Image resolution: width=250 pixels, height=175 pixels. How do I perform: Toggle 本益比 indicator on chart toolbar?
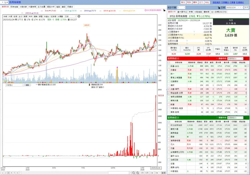coord(47,17)
